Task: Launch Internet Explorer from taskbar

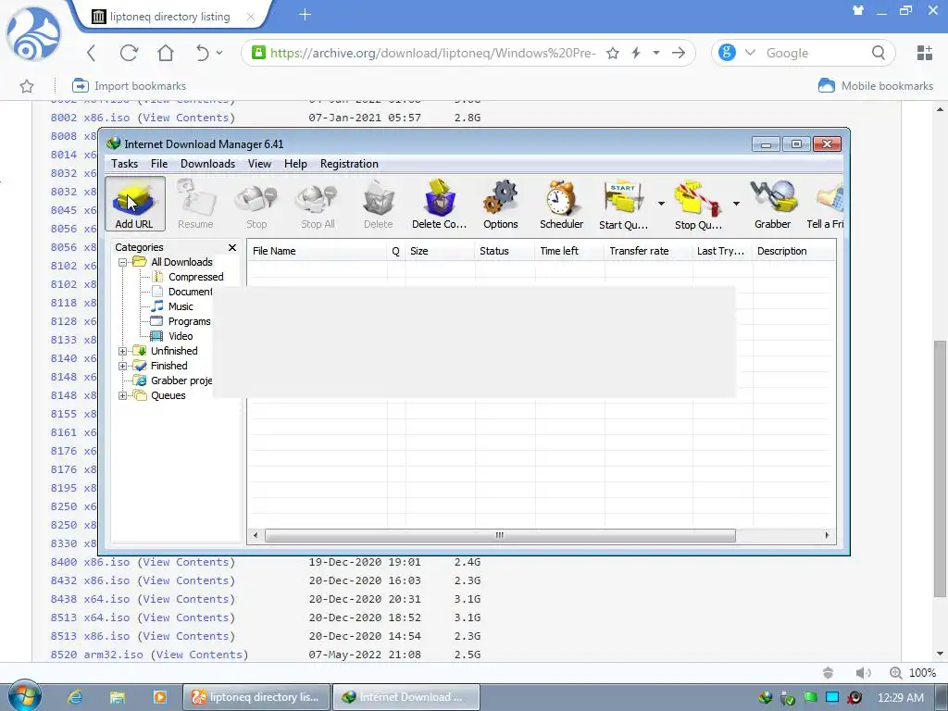Action: (x=75, y=697)
